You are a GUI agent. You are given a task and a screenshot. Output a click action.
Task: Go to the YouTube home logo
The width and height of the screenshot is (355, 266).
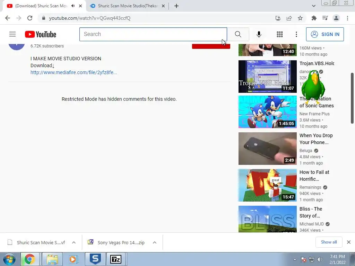point(41,34)
